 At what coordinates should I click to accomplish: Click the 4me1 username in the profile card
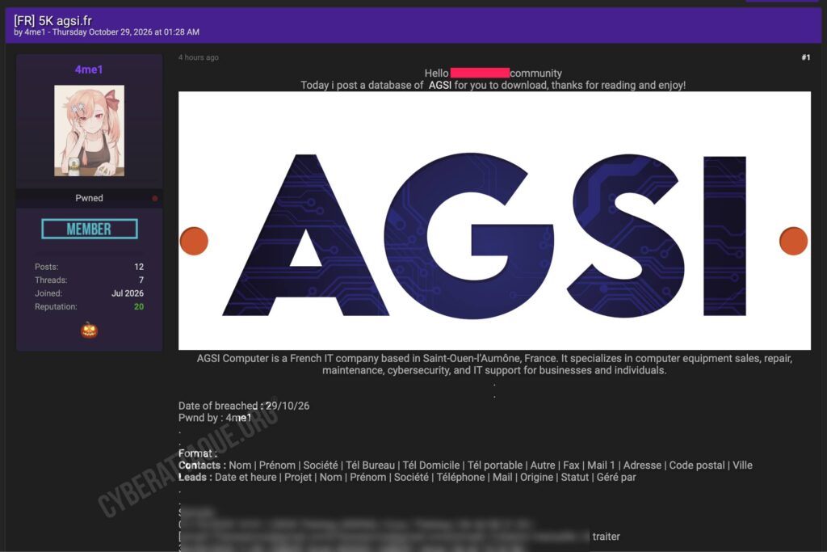pos(89,70)
